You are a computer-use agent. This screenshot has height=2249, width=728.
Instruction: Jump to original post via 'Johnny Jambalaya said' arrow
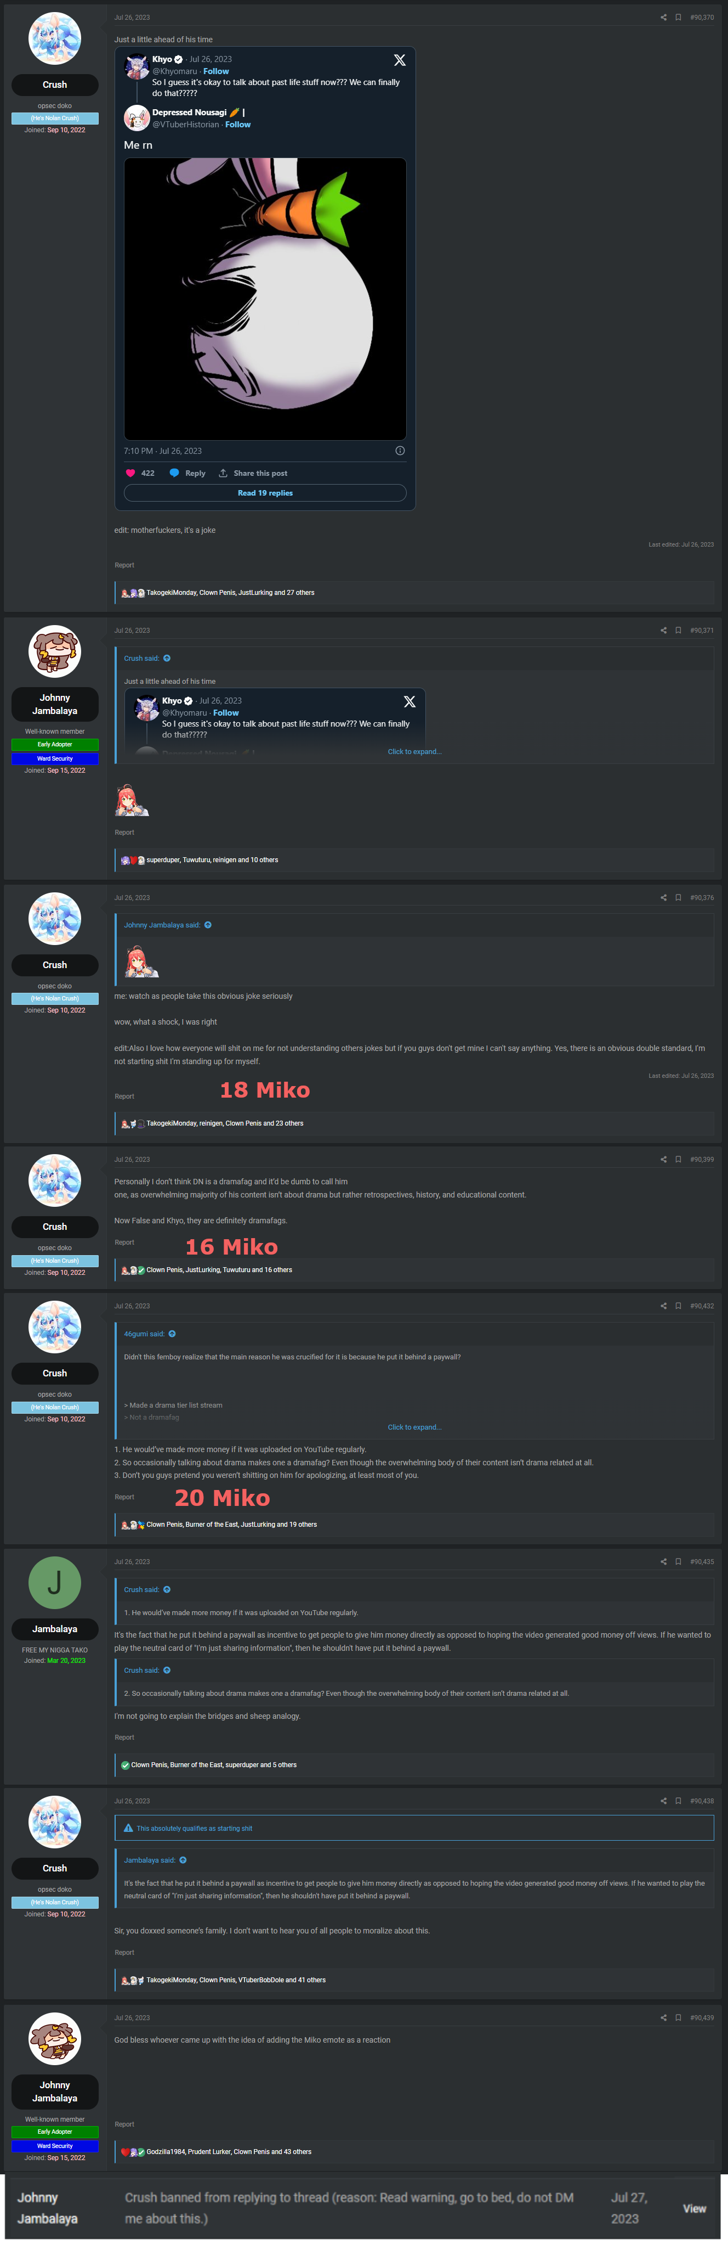[208, 925]
